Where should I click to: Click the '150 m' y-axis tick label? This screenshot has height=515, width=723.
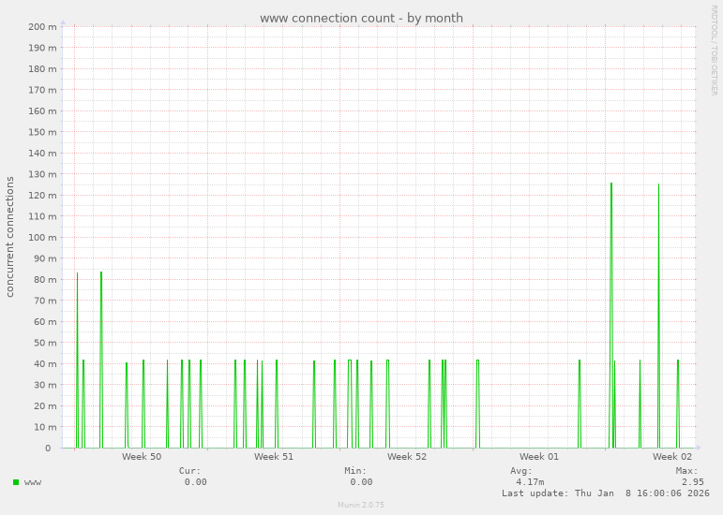click(x=42, y=132)
